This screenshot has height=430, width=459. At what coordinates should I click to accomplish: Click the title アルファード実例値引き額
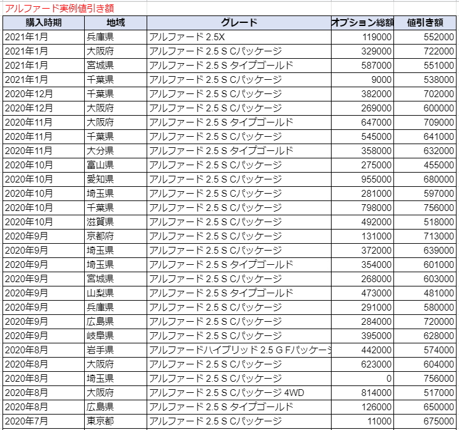[x=59, y=8]
